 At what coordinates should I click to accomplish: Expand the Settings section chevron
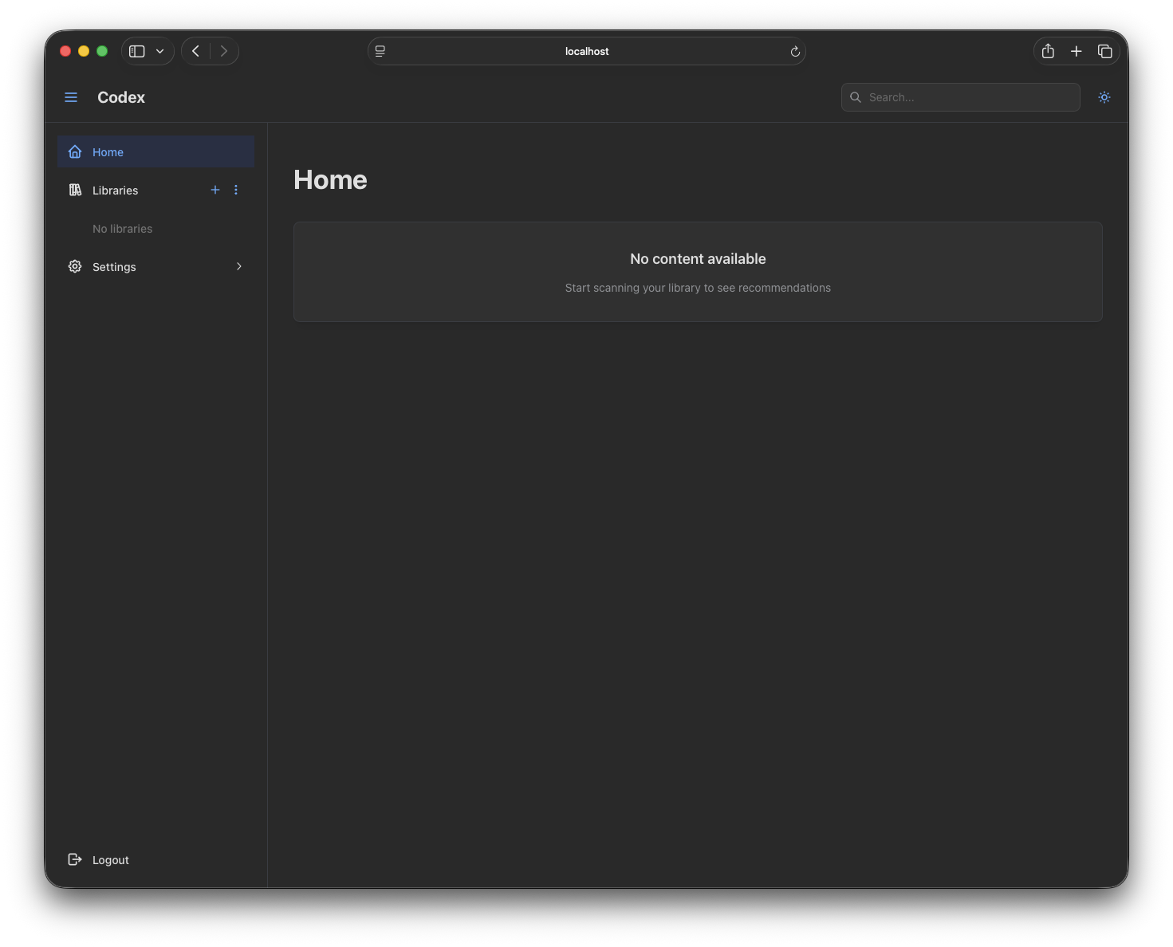tap(238, 266)
